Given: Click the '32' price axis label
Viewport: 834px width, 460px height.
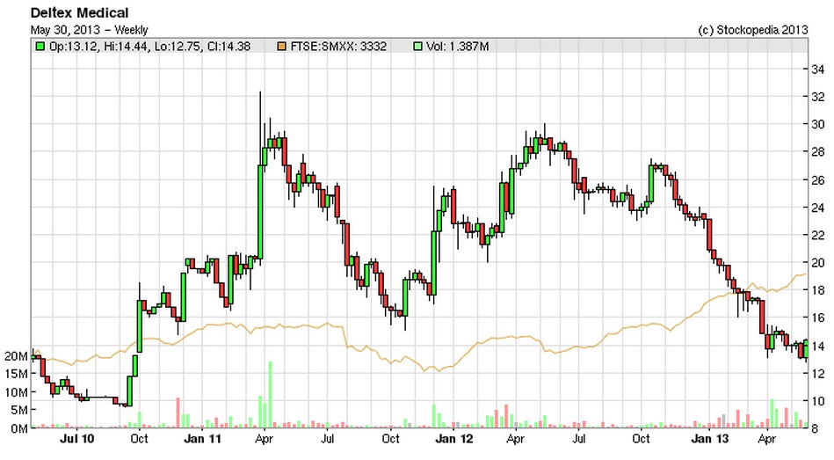Looking at the screenshot, I should (x=817, y=97).
